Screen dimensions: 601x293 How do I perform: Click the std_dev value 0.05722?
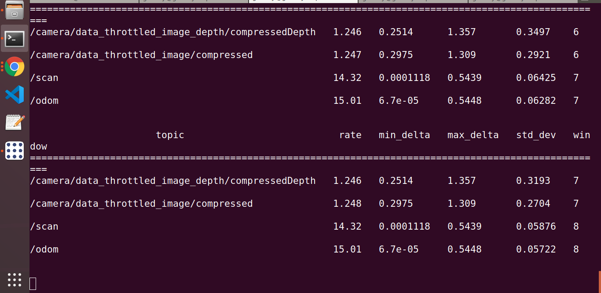(x=535, y=249)
